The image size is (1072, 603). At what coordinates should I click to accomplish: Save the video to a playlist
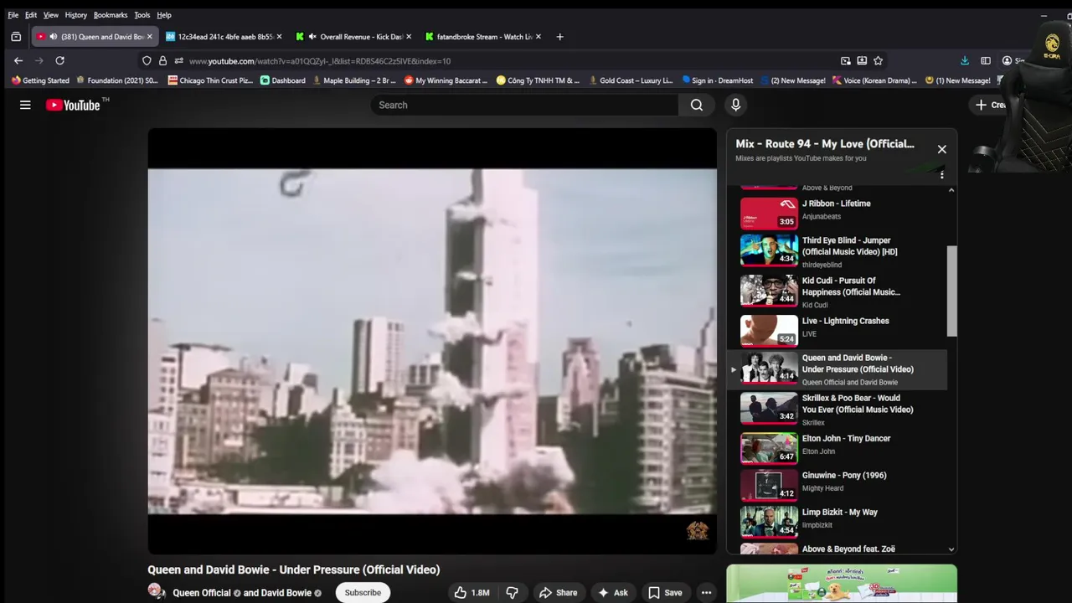tap(665, 592)
